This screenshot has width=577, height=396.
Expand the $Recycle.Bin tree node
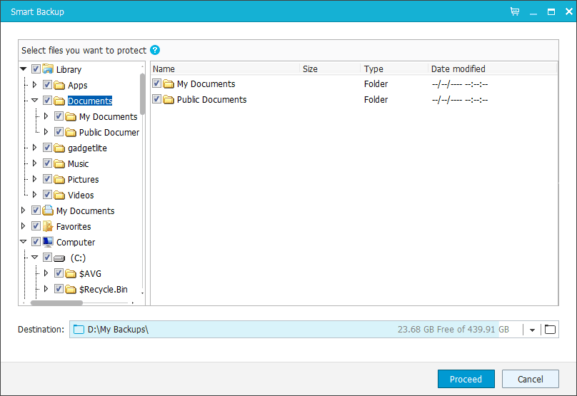[x=46, y=289]
